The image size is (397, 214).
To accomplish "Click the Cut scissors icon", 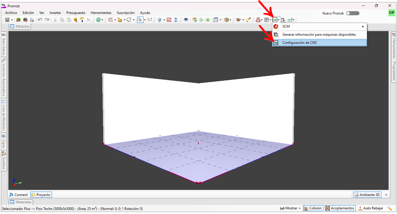I will coord(55,20).
